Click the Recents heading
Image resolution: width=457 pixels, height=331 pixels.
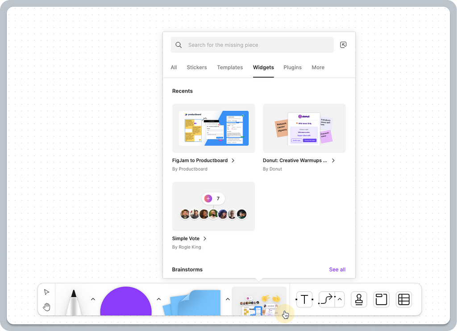183,91
